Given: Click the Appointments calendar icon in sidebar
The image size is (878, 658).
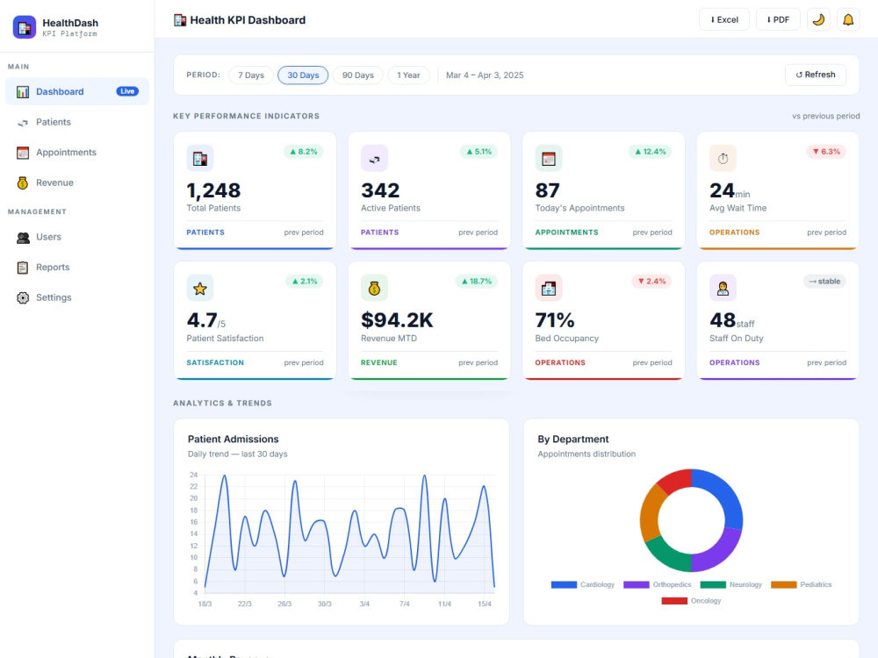Looking at the screenshot, I should pos(23,153).
